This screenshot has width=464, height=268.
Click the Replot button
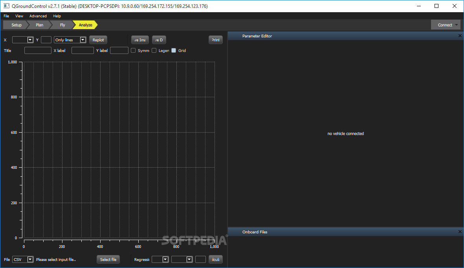(98, 40)
